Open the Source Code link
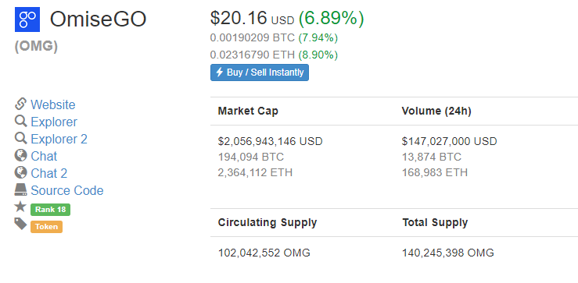The width and height of the screenshot is (578, 283). 67,191
